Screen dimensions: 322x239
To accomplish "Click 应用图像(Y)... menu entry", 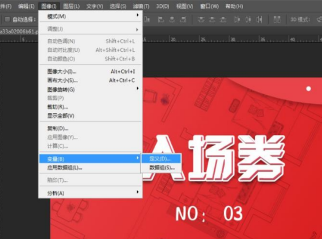I will coord(91,137).
